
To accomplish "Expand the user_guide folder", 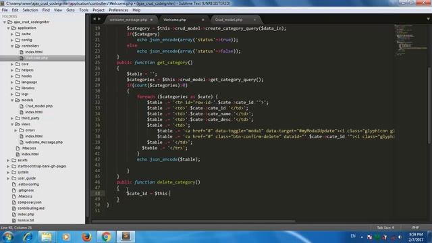I will click(x=9, y=178).
